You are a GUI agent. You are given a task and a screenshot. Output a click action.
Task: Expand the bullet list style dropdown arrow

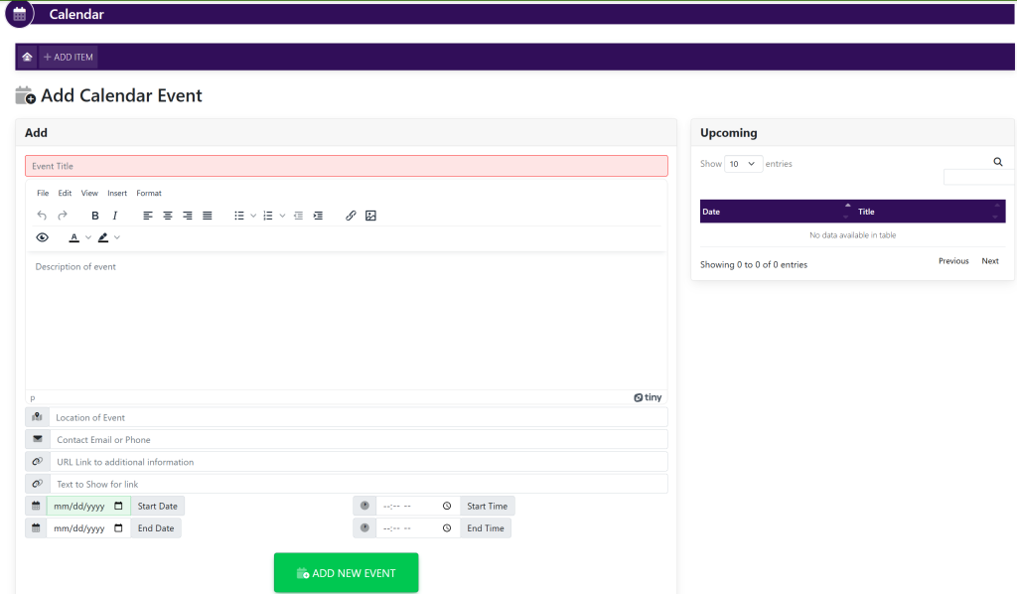pos(253,216)
